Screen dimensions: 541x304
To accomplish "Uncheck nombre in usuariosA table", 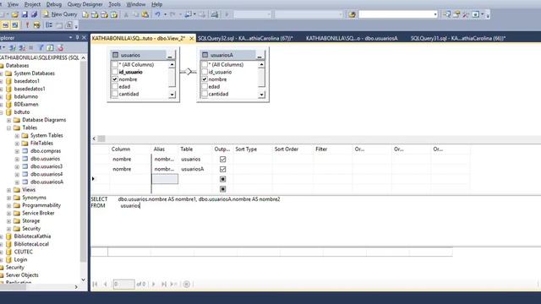I will coord(205,79).
